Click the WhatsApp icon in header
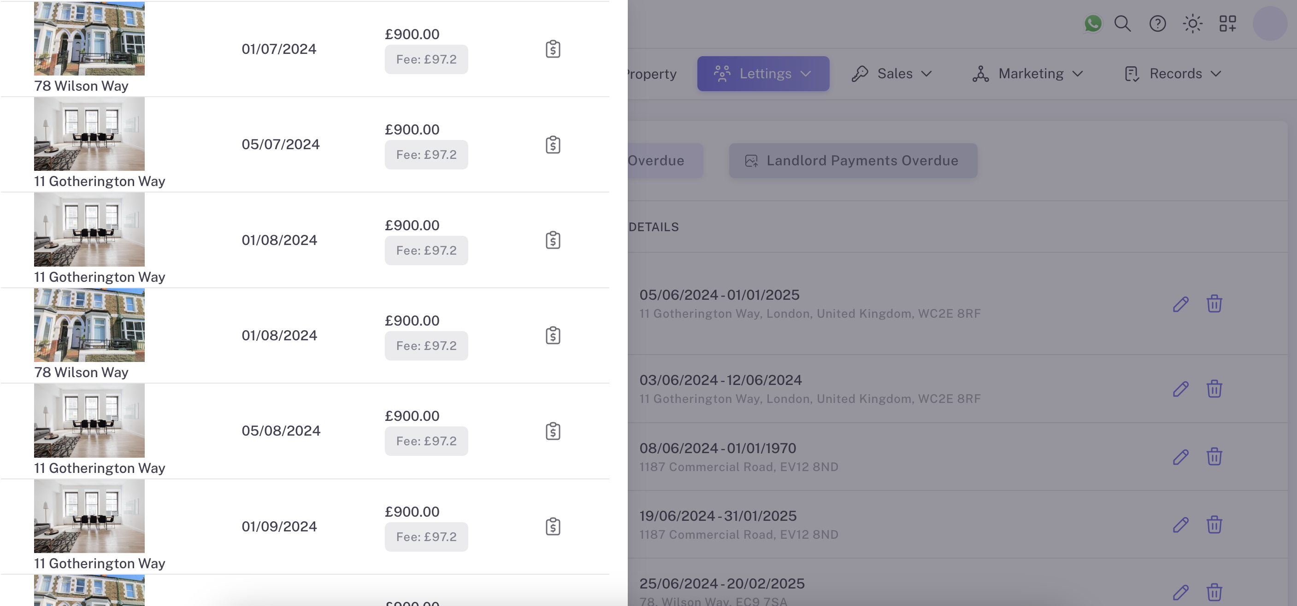 point(1092,23)
